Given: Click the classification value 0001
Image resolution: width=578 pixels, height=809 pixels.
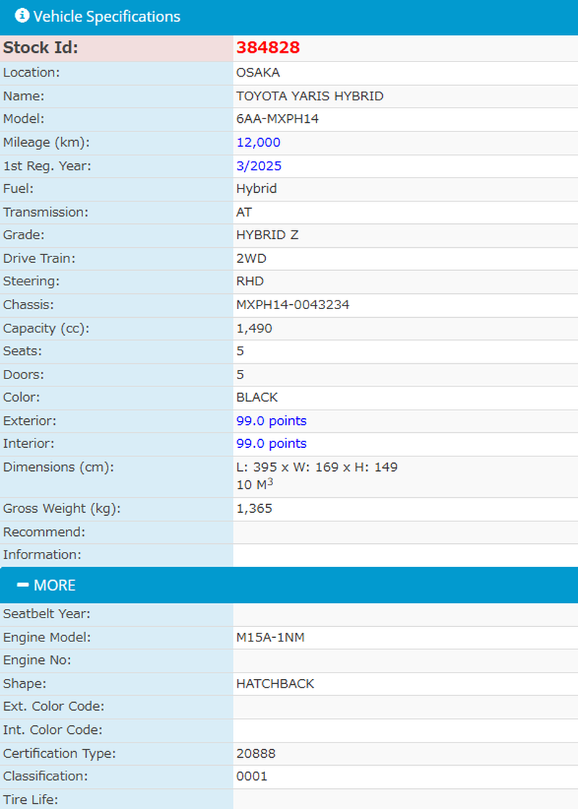Looking at the screenshot, I should (252, 776).
